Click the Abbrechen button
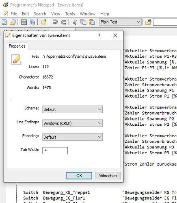 (108, 176)
